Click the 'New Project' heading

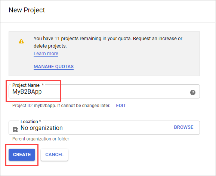pos(27,10)
